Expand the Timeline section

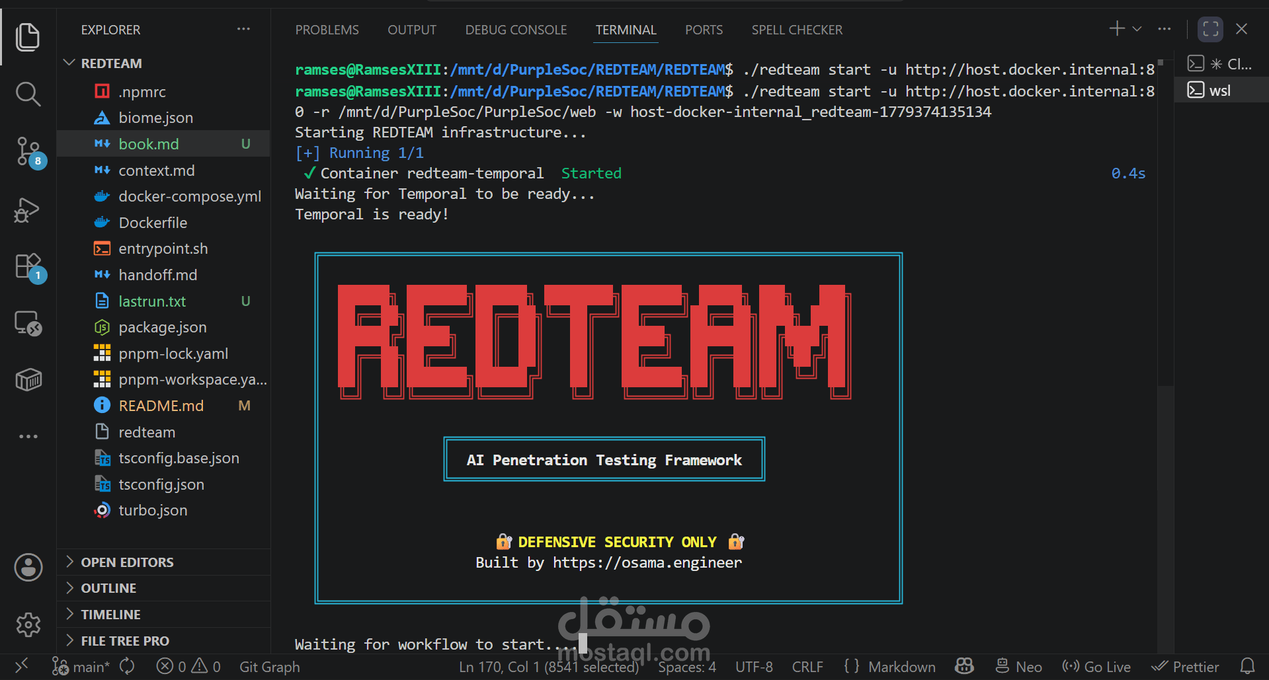(163, 615)
